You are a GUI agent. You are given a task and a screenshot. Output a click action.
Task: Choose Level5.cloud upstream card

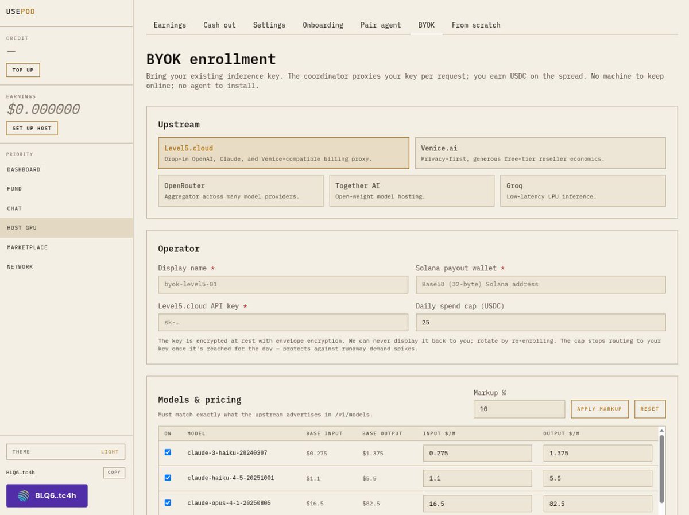coord(284,153)
